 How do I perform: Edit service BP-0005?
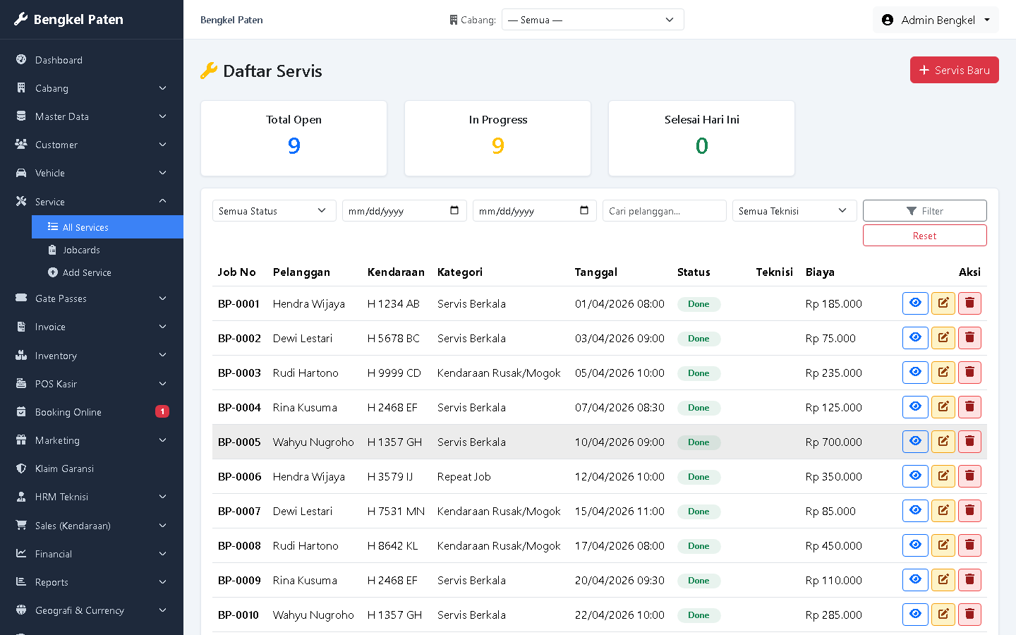coord(943,442)
